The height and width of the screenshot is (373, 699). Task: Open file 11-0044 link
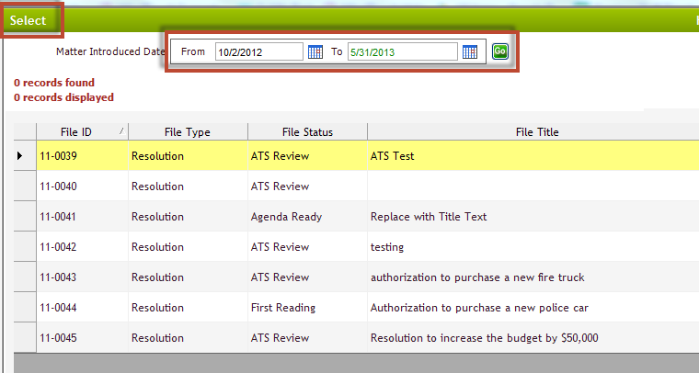click(x=58, y=308)
